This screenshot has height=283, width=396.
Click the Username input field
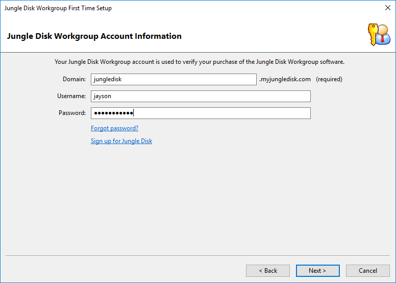[201, 97]
